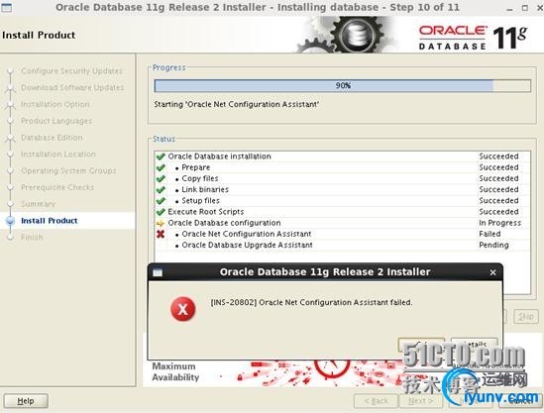Click green check beside Execute Root Scripts
Viewport: 544px width, 413px height.
tap(161, 212)
